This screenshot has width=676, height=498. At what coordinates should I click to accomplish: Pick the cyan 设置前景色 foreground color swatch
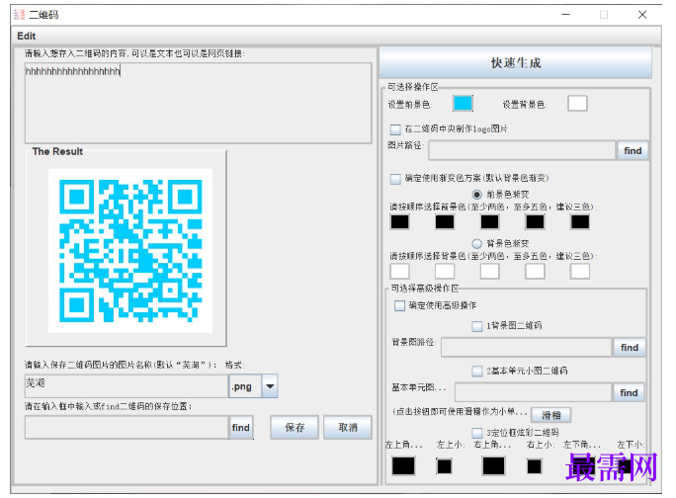click(x=463, y=104)
